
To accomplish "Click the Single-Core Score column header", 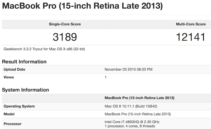I will click(x=65, y=24).
